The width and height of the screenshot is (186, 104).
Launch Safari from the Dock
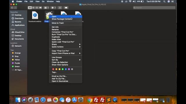[x=43, y=100]
